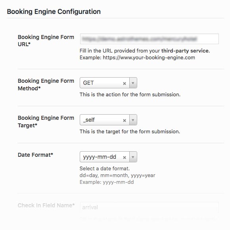
Task: Click the bold third-party service text
Action: coord(185,51)
